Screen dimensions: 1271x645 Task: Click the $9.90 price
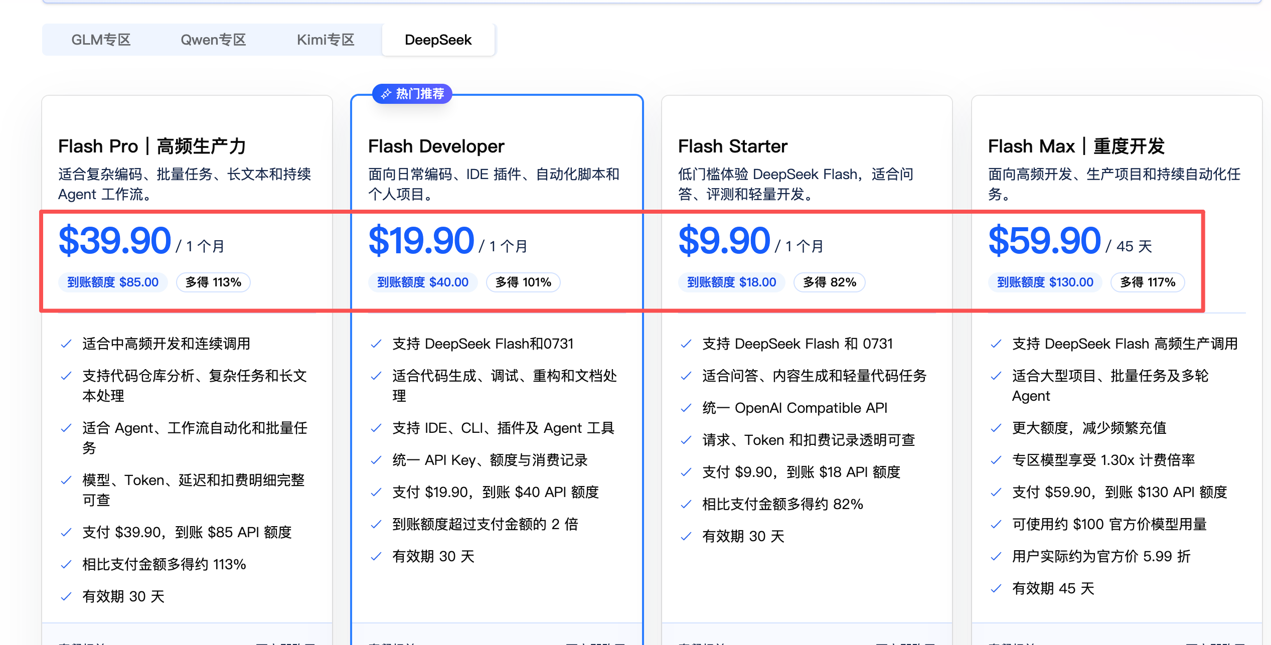click(724, 241)
